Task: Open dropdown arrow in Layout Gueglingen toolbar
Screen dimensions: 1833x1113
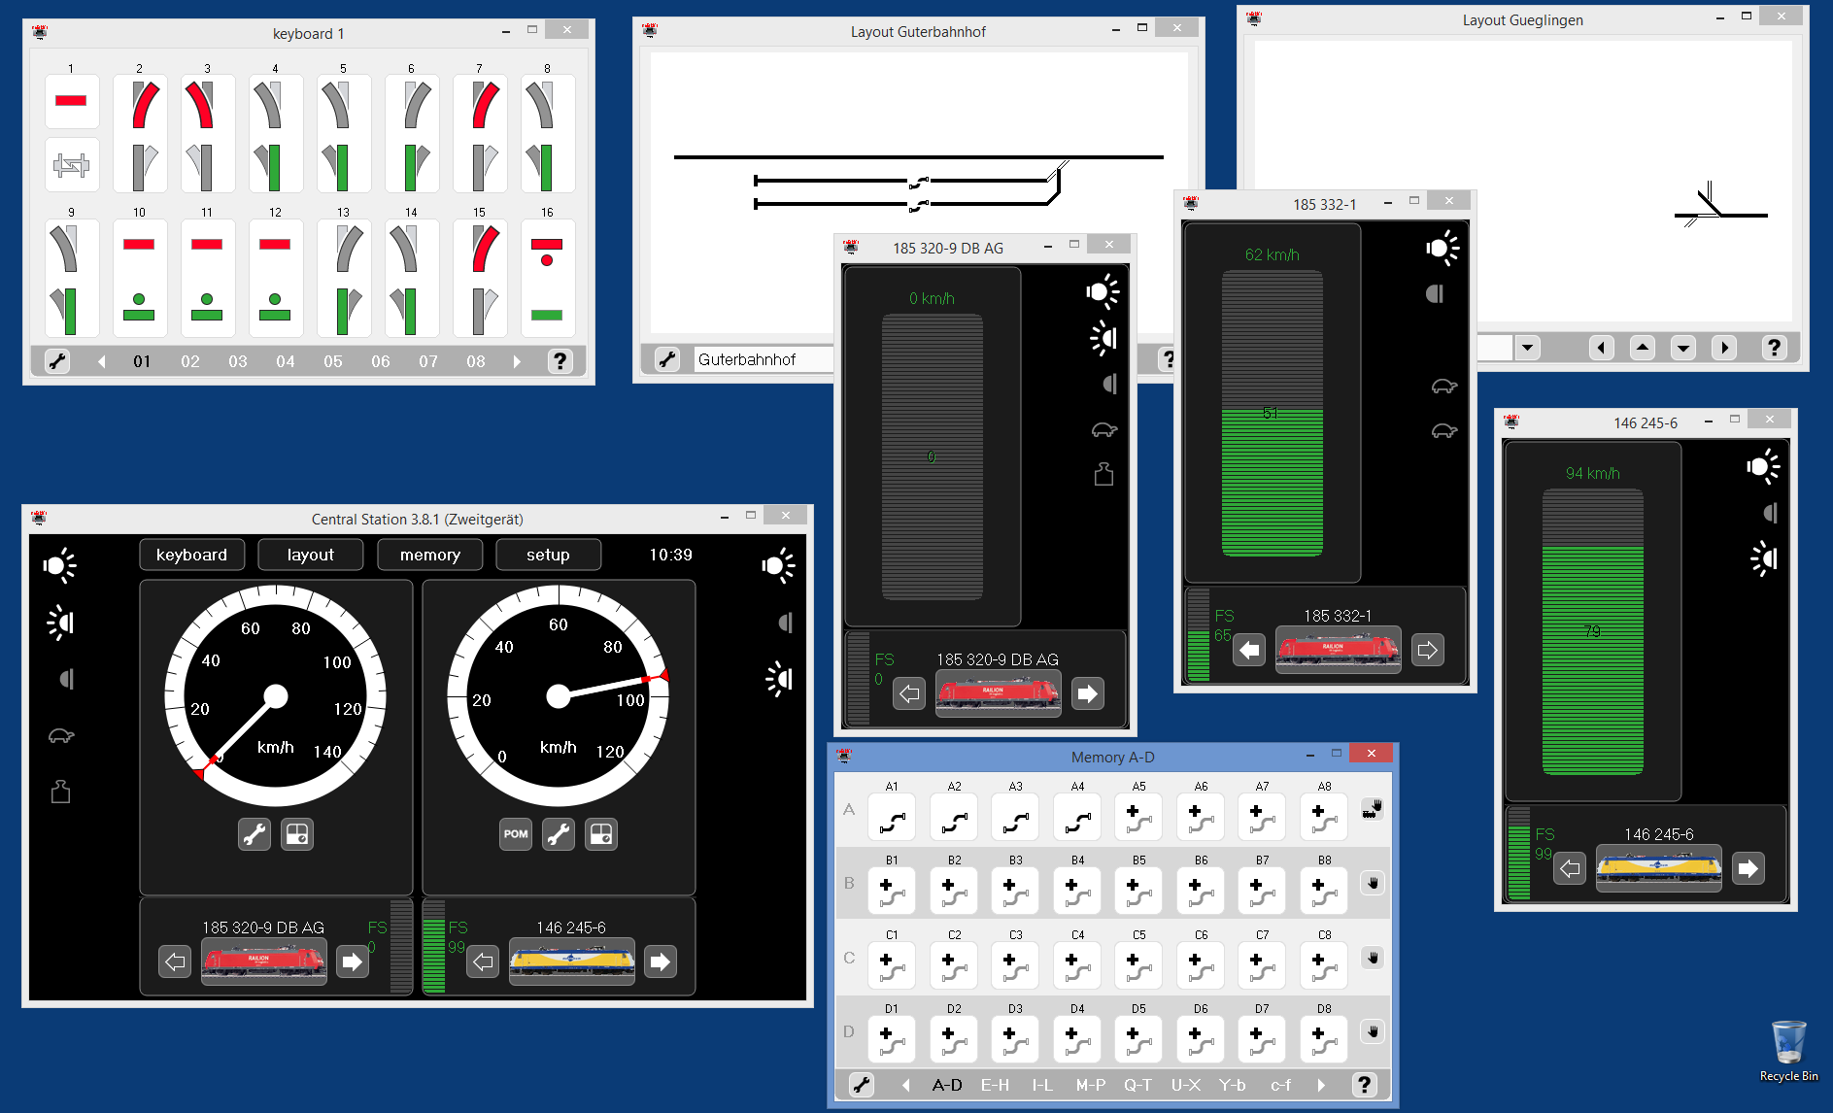Action: click(x=1527, y=347)
